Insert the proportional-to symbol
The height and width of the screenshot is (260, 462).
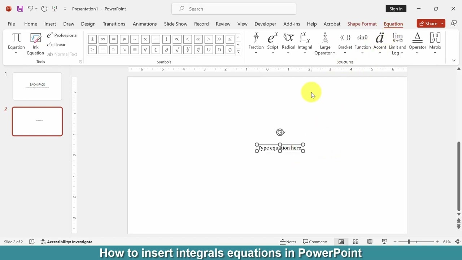pyautogui.click(x=177, y=39)
